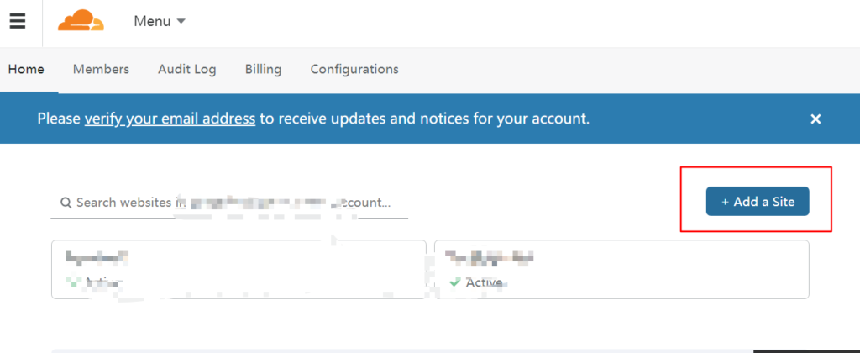This screenshot has width=860, height=353.
Task: Click the Active status label on right card
Action: tap(484, 282)
